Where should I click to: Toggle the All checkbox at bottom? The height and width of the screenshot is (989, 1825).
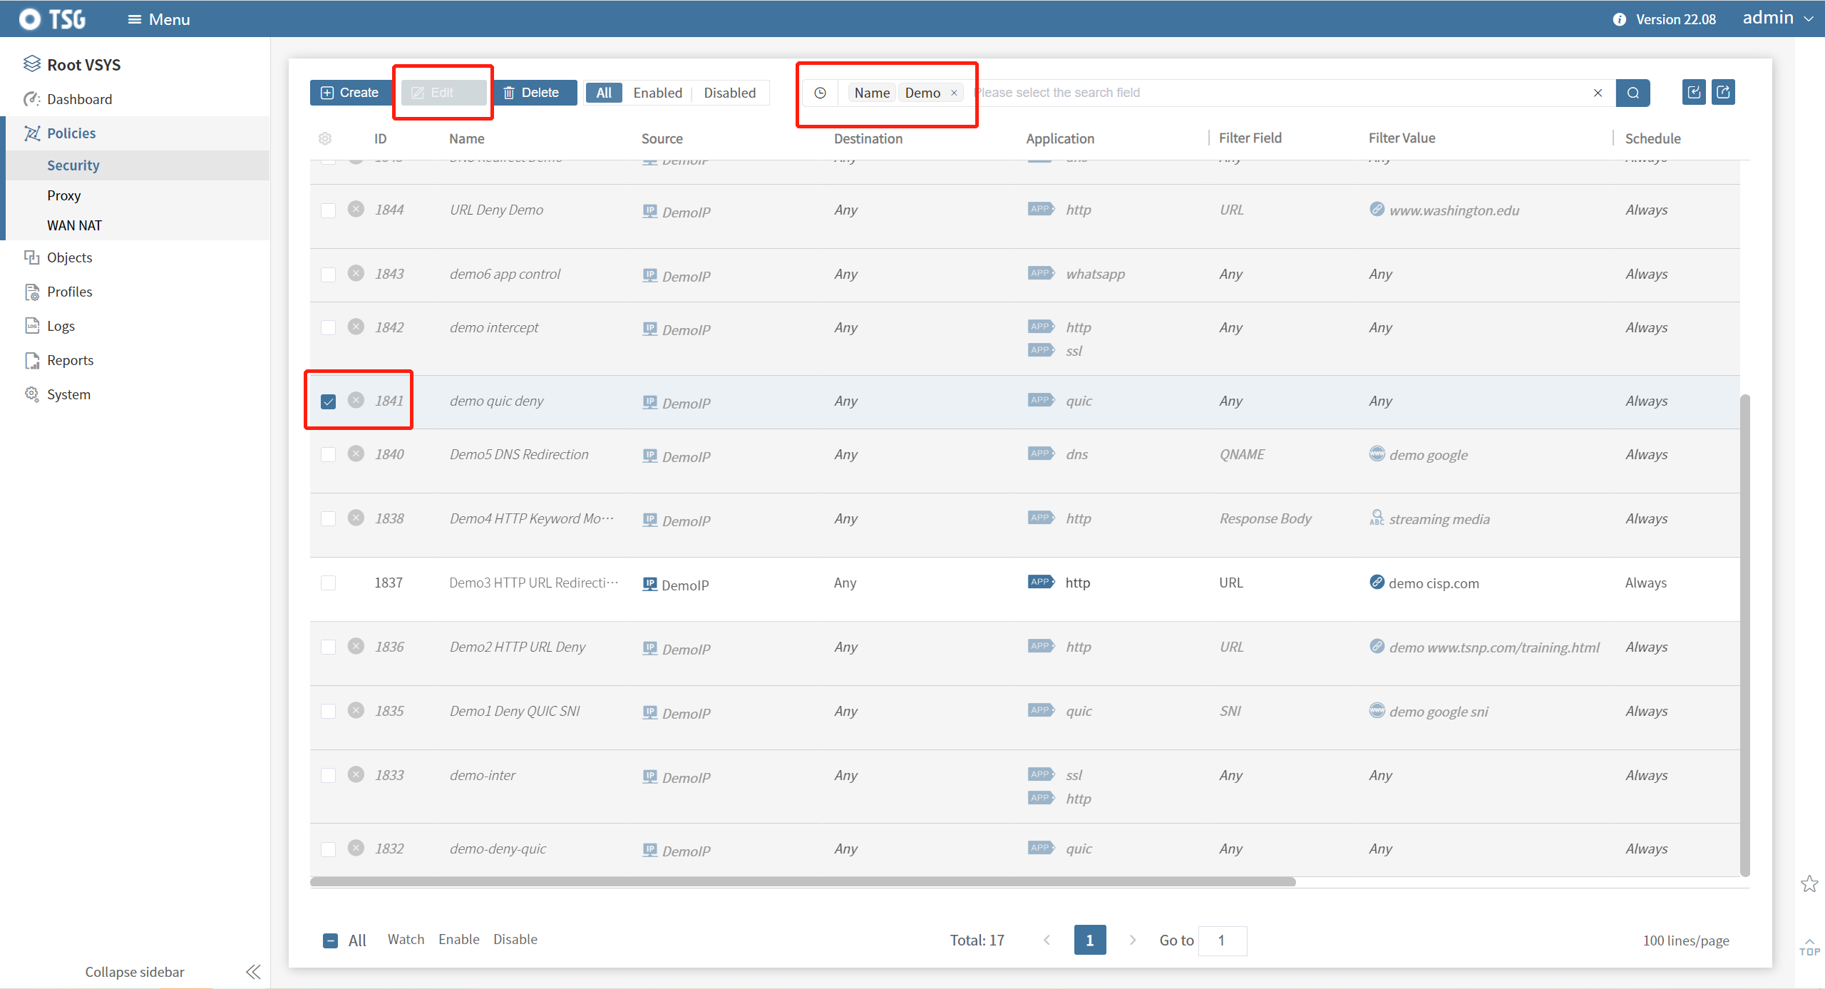click(330, 941)
